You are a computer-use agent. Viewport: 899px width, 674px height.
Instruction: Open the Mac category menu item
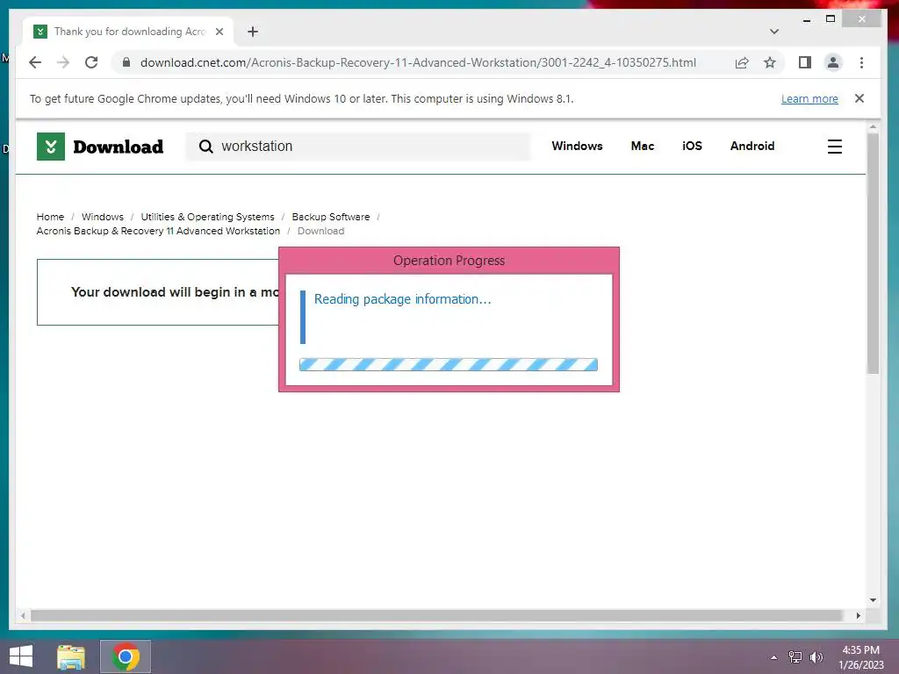[x=642, y=147]
